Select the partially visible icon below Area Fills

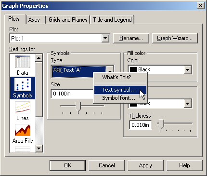(x=23, y=149)
